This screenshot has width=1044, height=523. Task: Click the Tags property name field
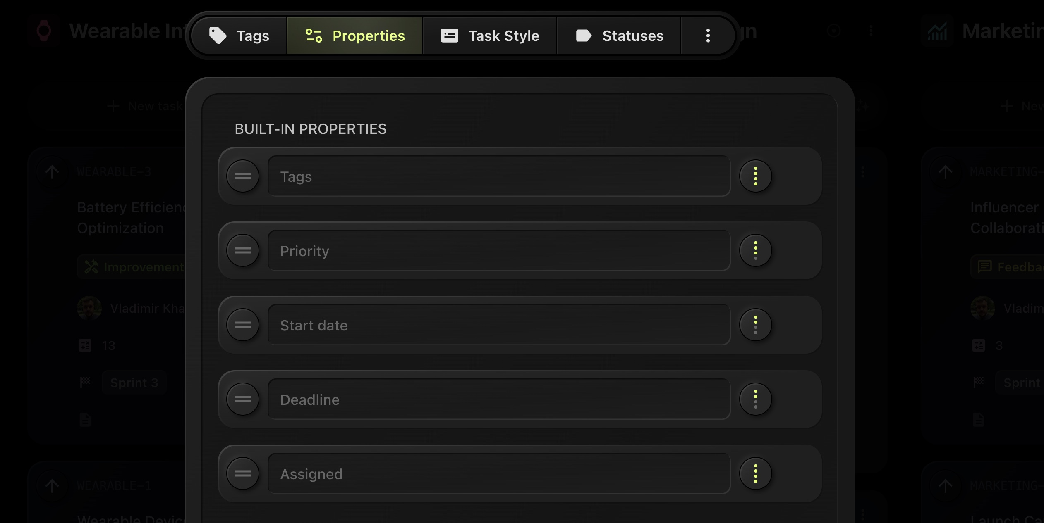(x=498, y=176)
